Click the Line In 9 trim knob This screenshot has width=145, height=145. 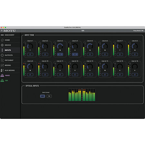30,66
